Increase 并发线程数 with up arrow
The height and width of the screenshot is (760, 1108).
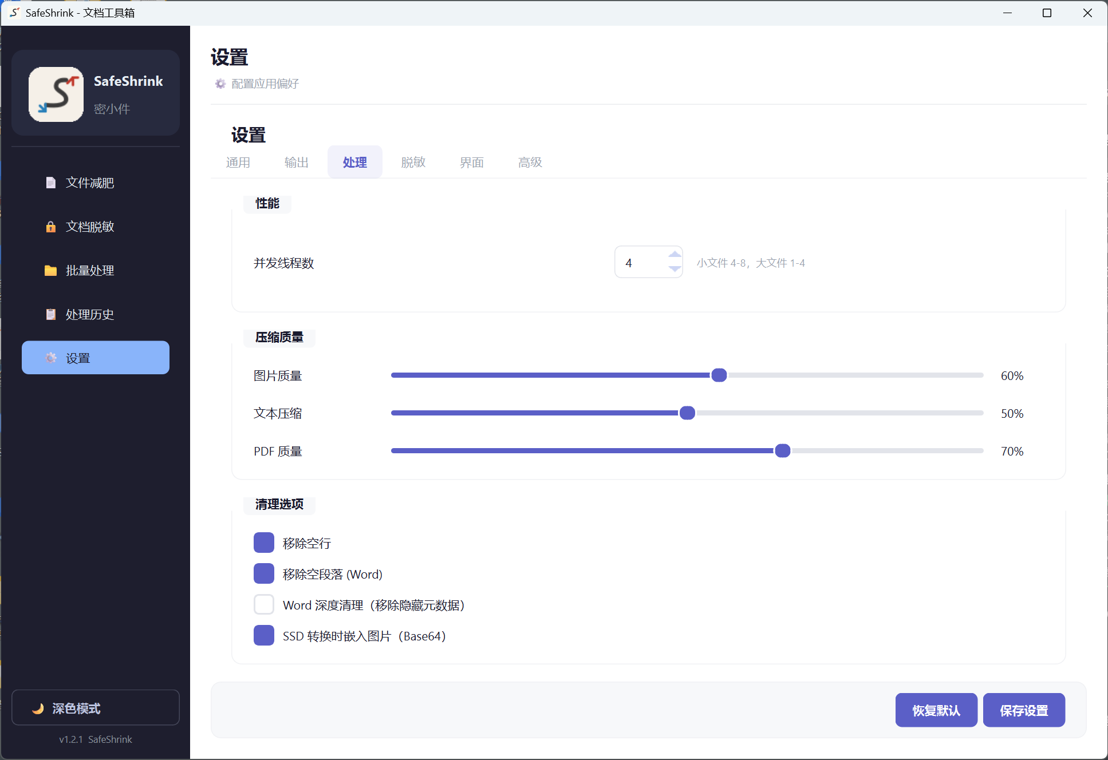(x=675, y=255)
